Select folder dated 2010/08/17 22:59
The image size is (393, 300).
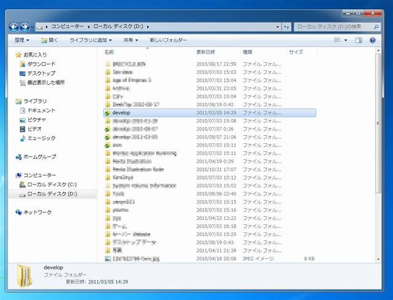tap(209, 64)
